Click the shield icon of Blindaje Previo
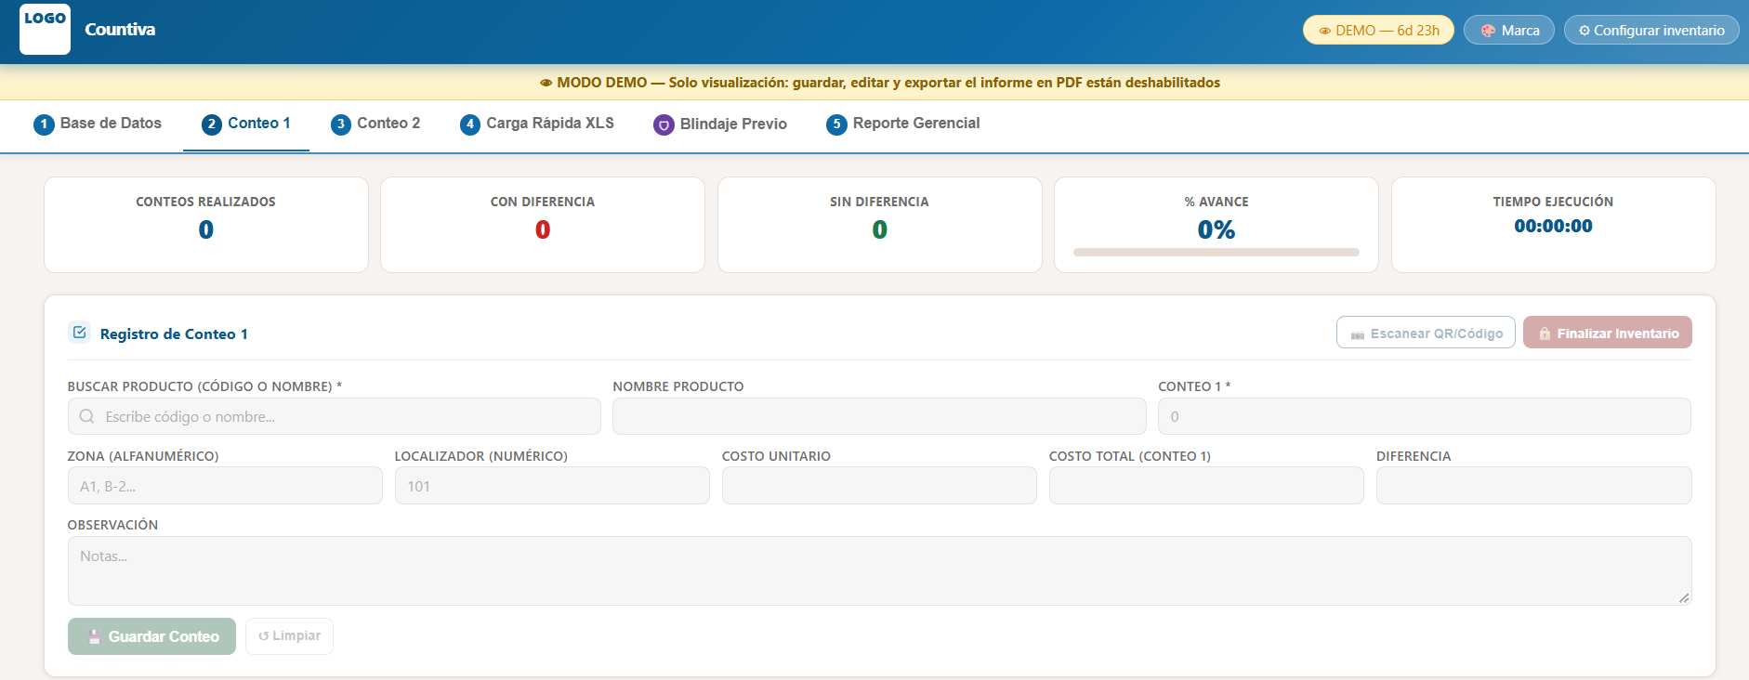Screen dimensions: 1749x680 click(664, 124)
